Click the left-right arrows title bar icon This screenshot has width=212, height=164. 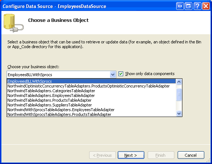[x=180, y=6]
